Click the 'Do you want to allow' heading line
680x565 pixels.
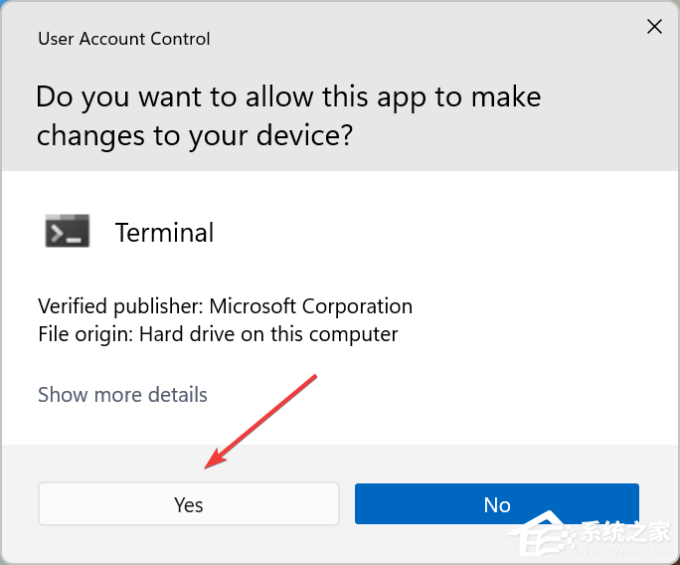[288, 97]
